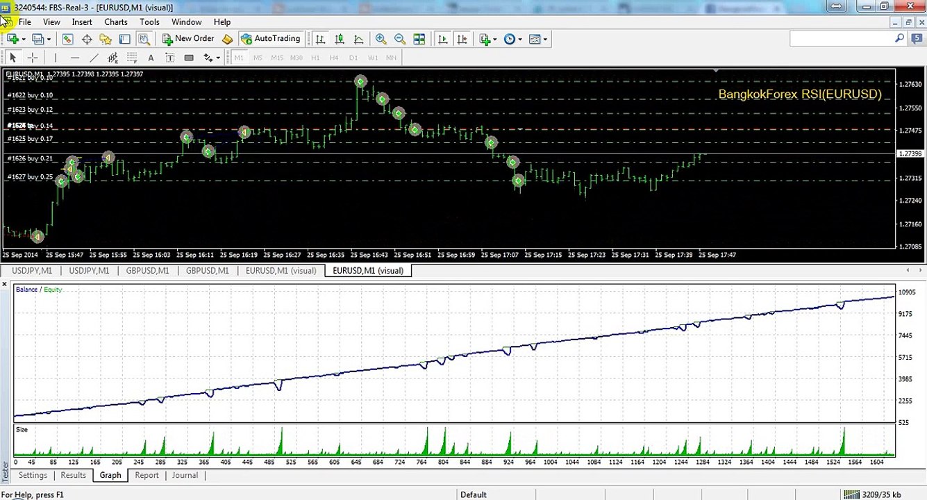This screenshot has height=500, width=927.
Task: Open the Tools menu
Action: click(149, 22)
